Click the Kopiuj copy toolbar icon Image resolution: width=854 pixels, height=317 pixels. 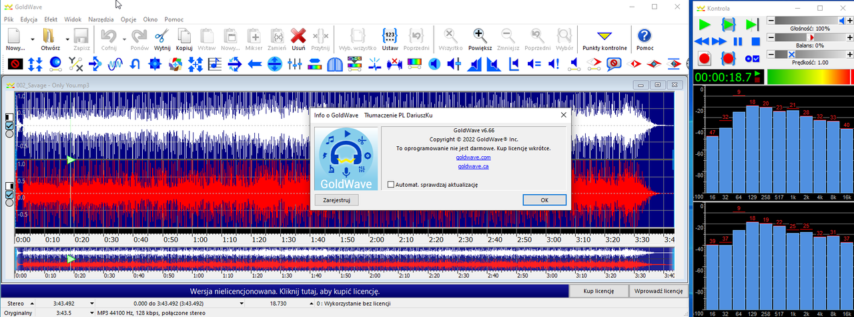click(184, 36)
